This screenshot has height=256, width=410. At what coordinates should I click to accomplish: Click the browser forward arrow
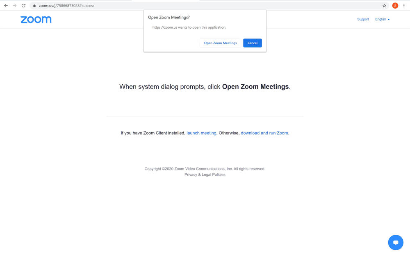pyautogui.click(x=15, y=5)
